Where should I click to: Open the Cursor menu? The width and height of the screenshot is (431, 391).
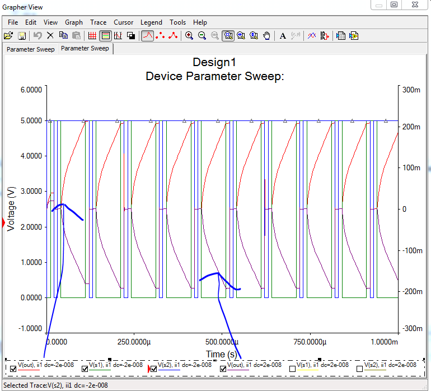[123, 22]
